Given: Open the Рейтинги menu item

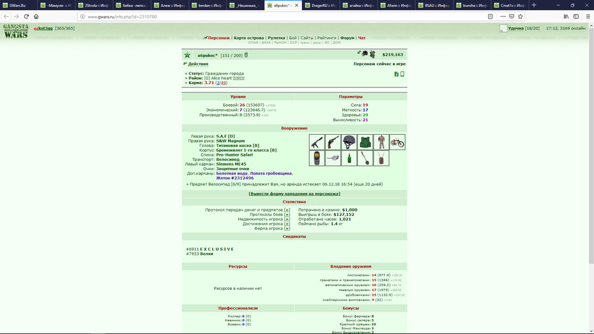Looking at the screenshot, I should tap(326, 38).
